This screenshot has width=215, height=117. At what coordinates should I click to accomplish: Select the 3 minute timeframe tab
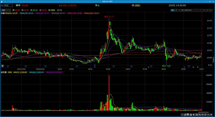click(197, 10)
